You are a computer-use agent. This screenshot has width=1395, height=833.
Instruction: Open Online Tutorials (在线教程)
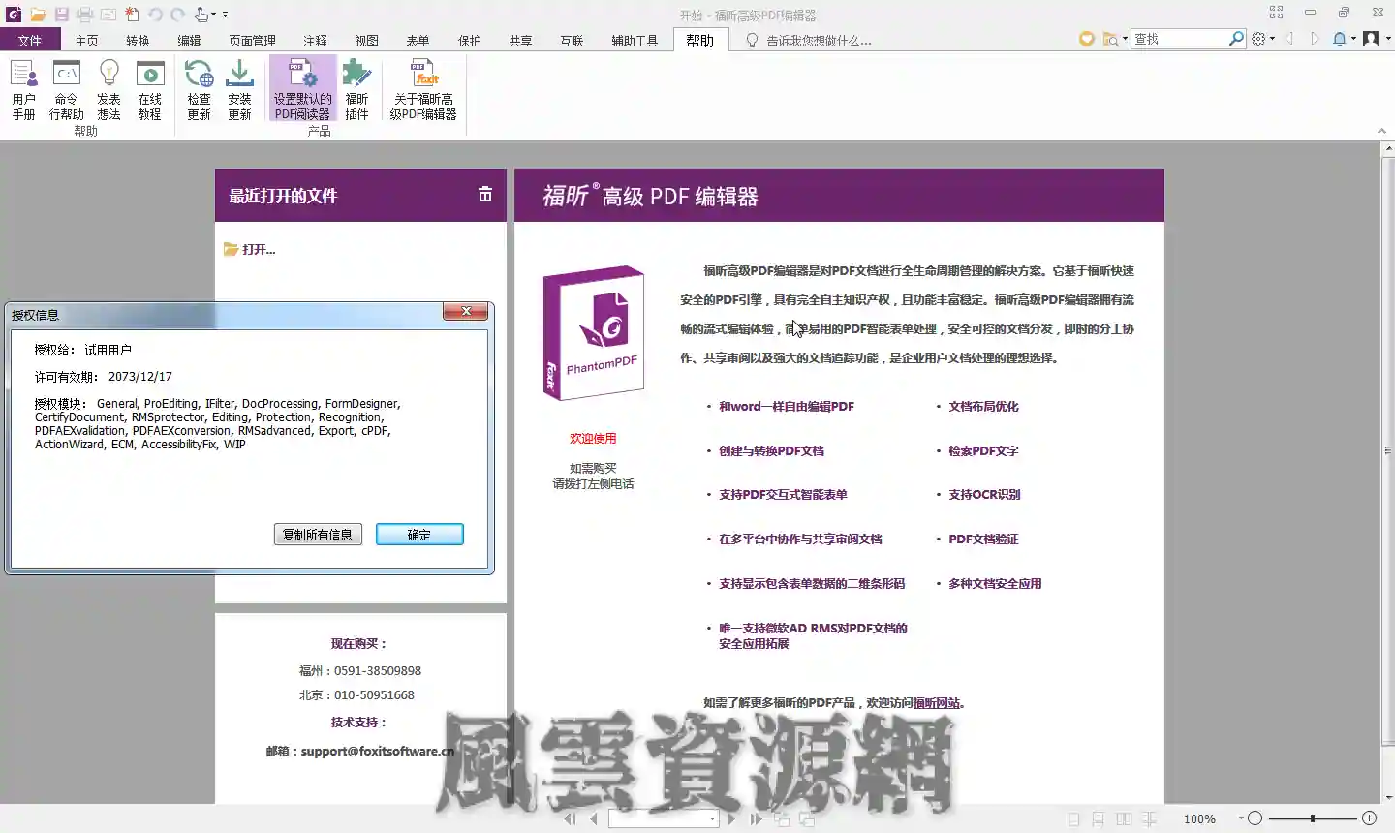pyautogui.click(x=149, y=90)
